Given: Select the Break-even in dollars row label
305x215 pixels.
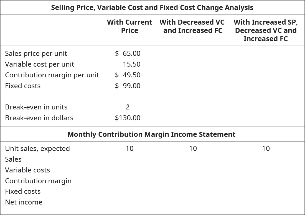Looking at the screenshot, I should pos(39,118).
